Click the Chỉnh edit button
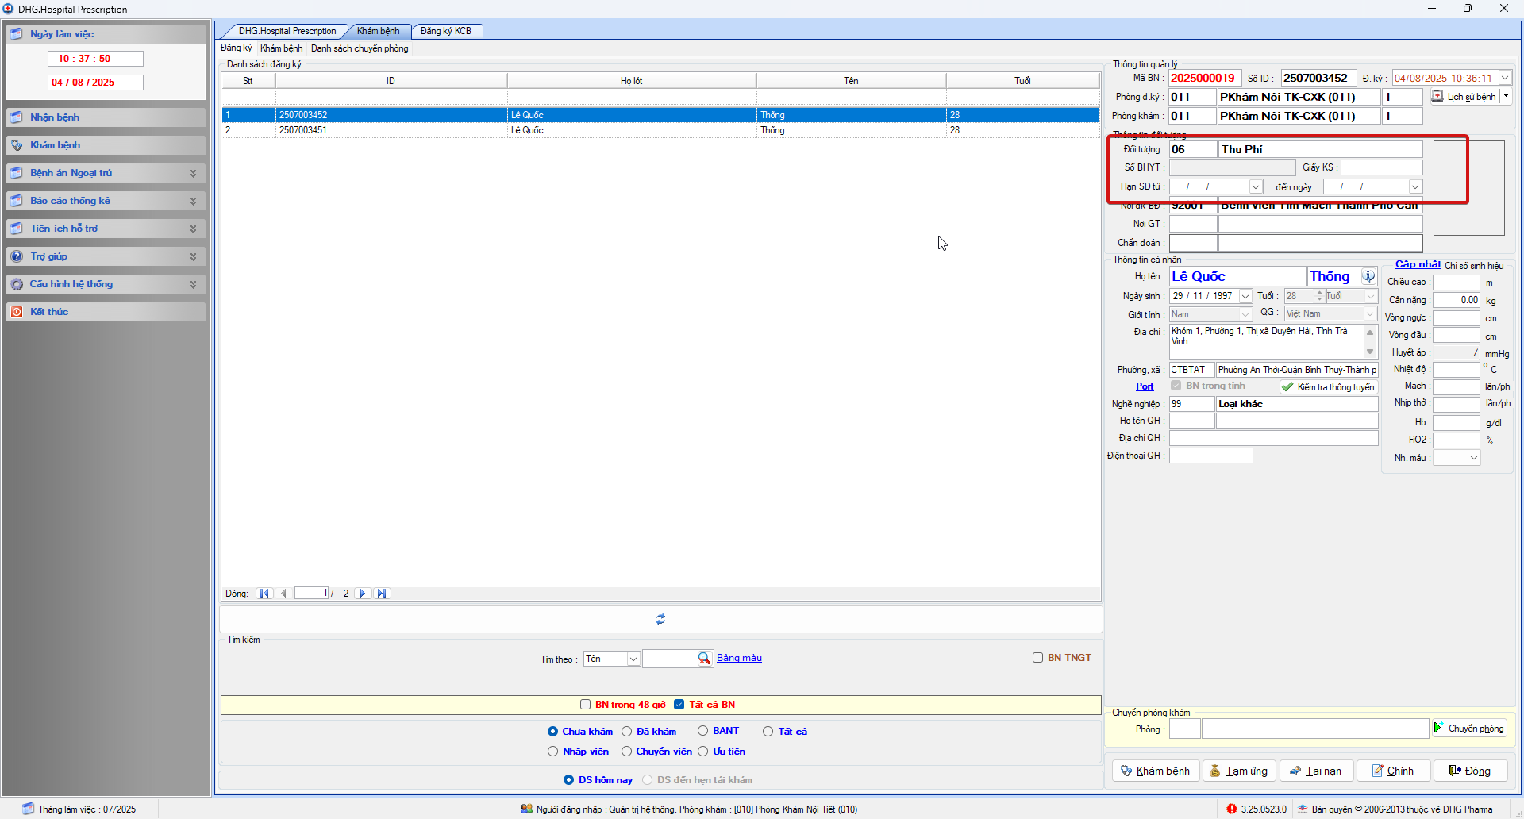Screen dimensions: 1524x819 1393,771
